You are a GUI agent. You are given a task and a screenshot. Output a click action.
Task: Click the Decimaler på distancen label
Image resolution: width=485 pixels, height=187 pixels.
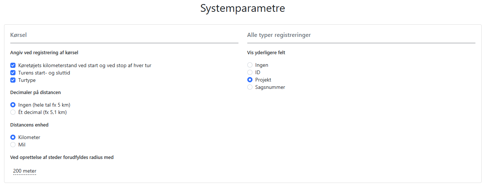click(35, 92)
